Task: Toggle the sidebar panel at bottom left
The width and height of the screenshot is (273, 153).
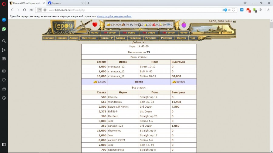Action: click(x=4, y=145)
